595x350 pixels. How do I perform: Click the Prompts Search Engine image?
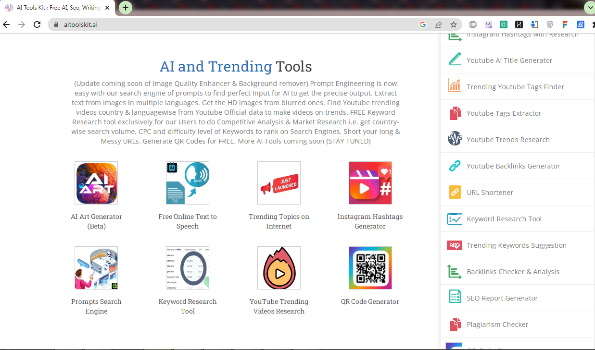click(x=96, y=268)
